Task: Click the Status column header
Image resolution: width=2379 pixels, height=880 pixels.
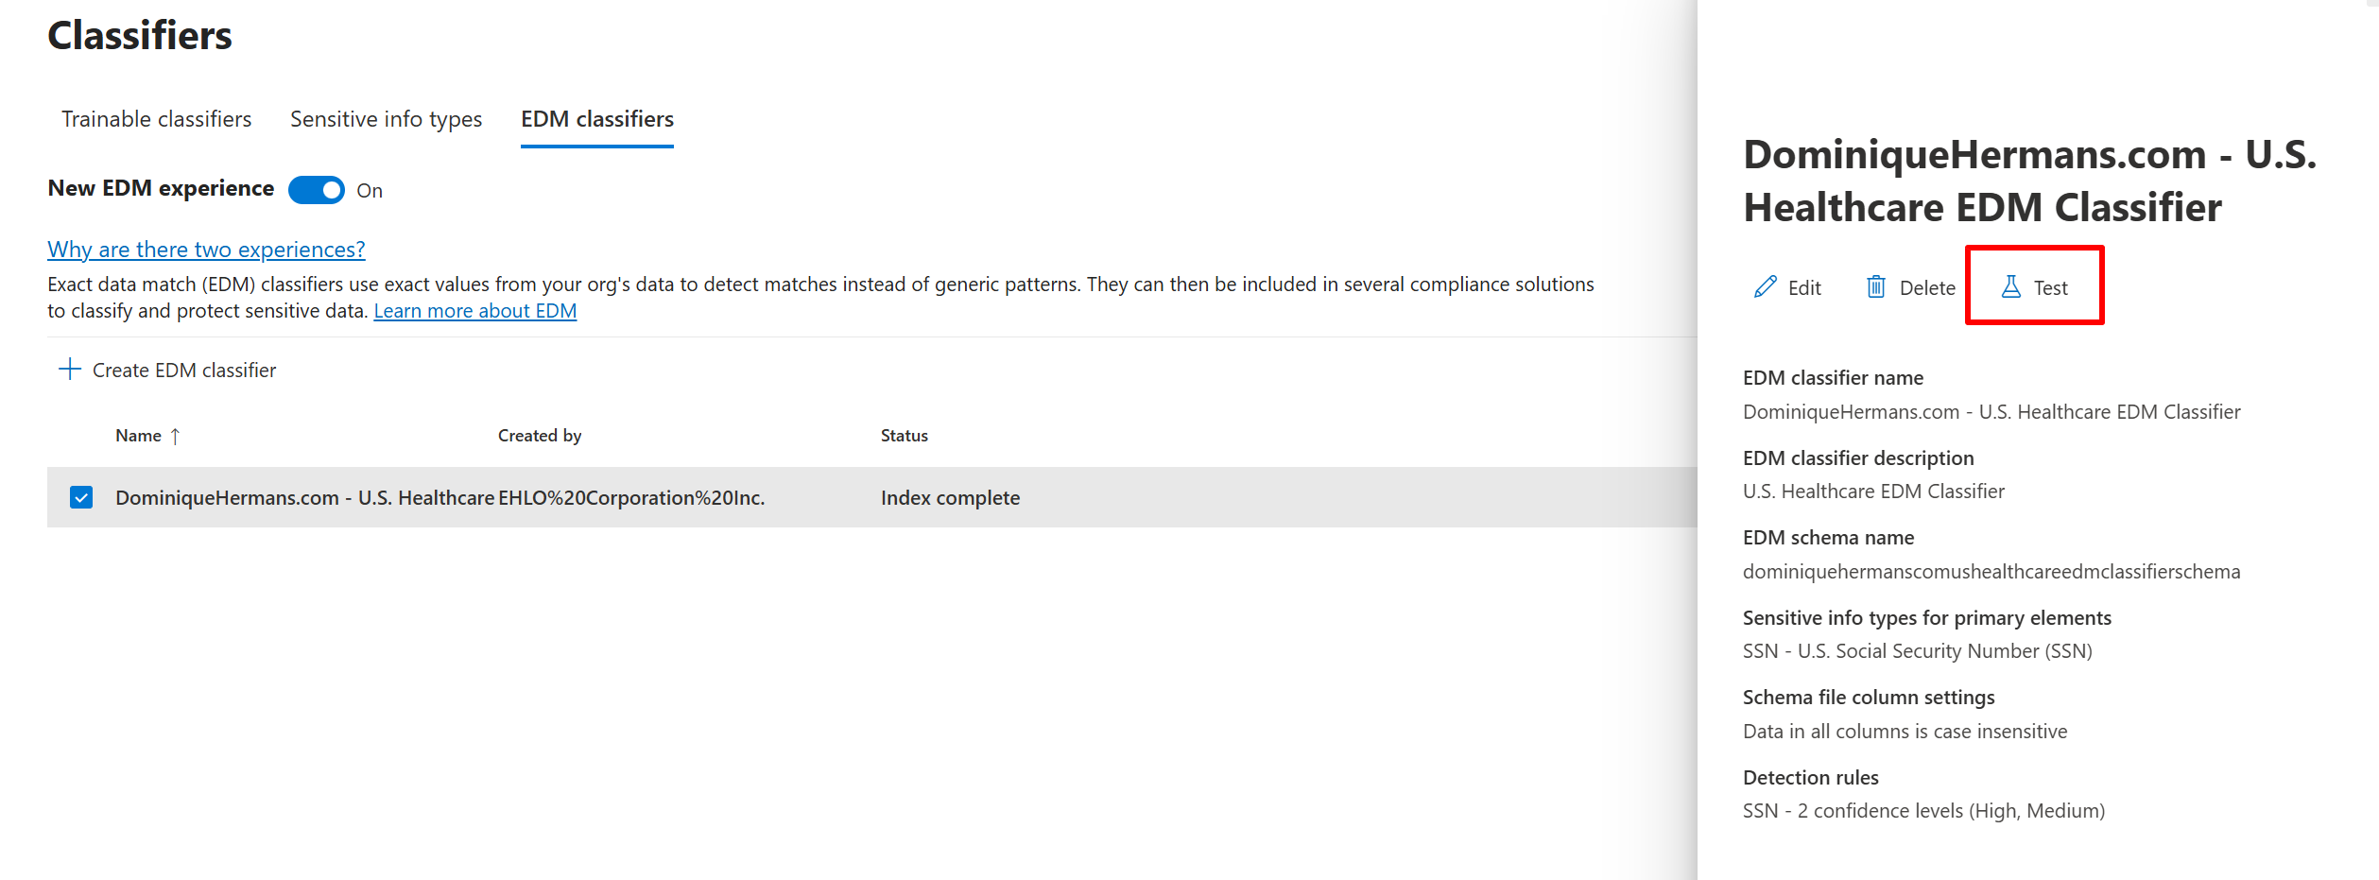Action: point(904,436)
